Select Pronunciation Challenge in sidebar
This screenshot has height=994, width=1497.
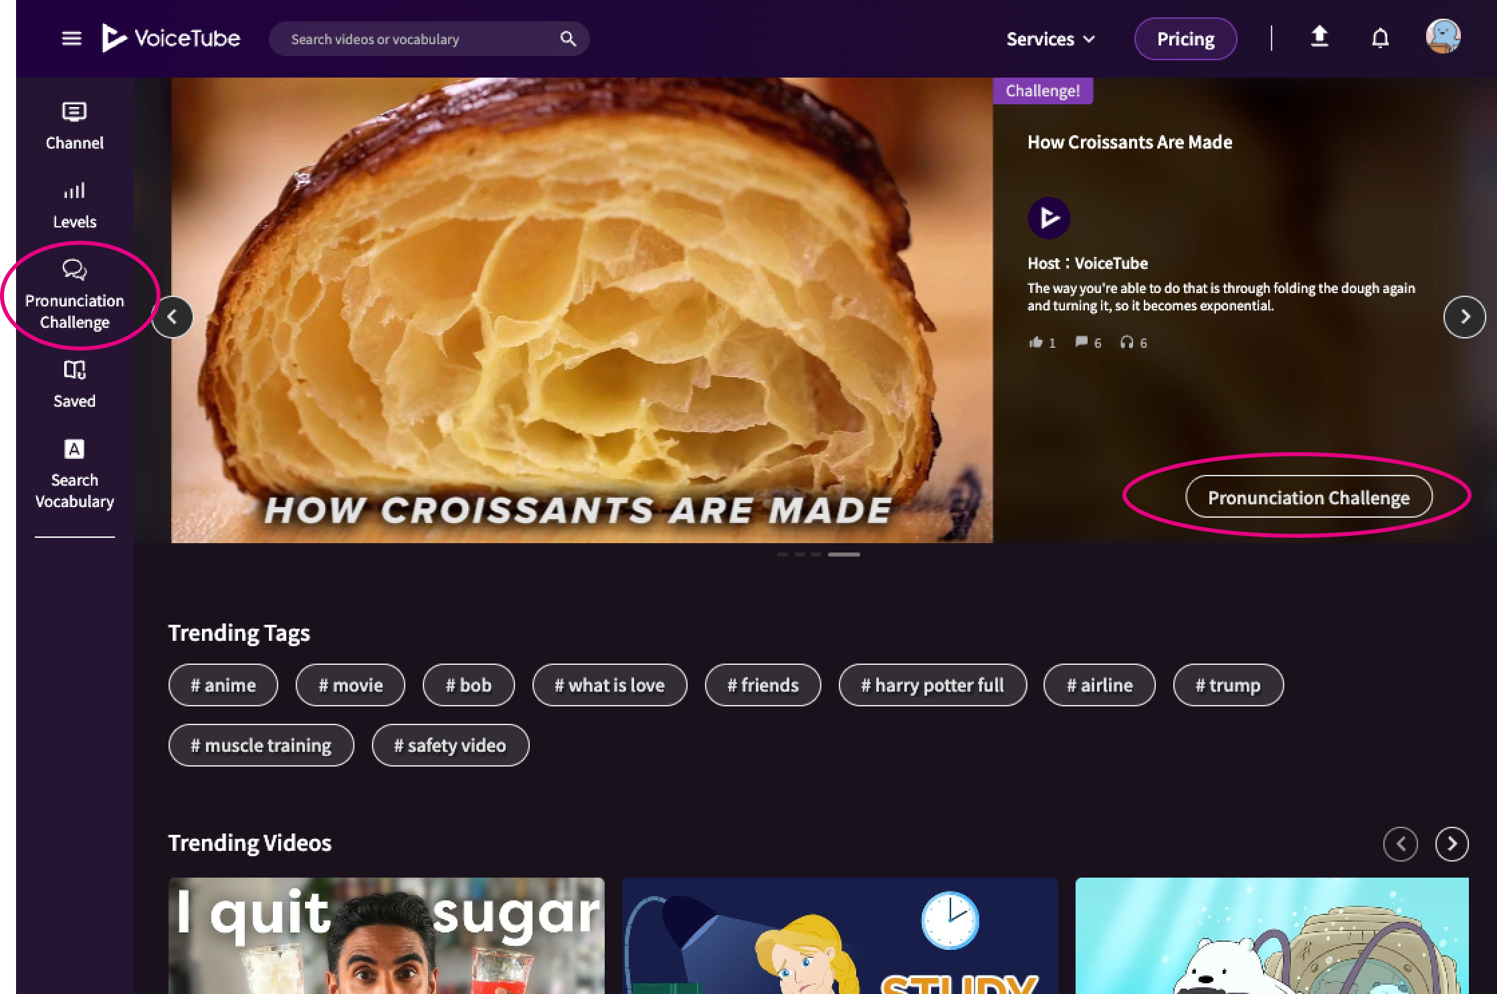pos(74,296)
